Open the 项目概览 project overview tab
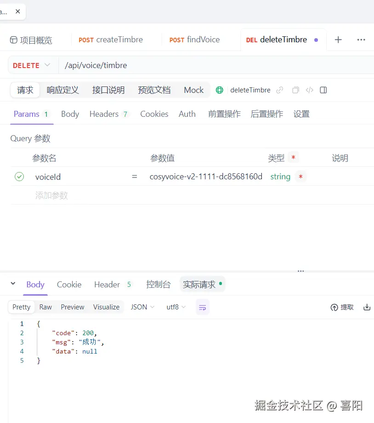Image resolution: width=374 pixels, height=423 pixels. tap(31, 40)
